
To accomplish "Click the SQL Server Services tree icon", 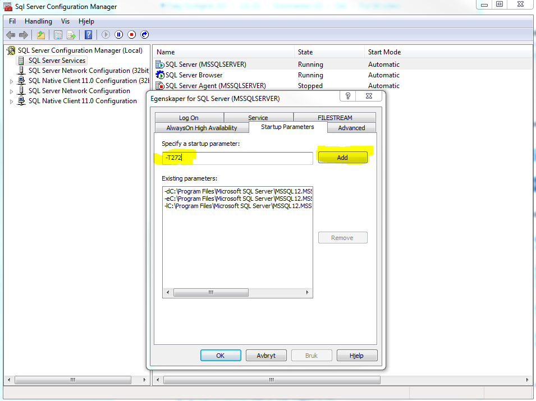I will (21, 61).
